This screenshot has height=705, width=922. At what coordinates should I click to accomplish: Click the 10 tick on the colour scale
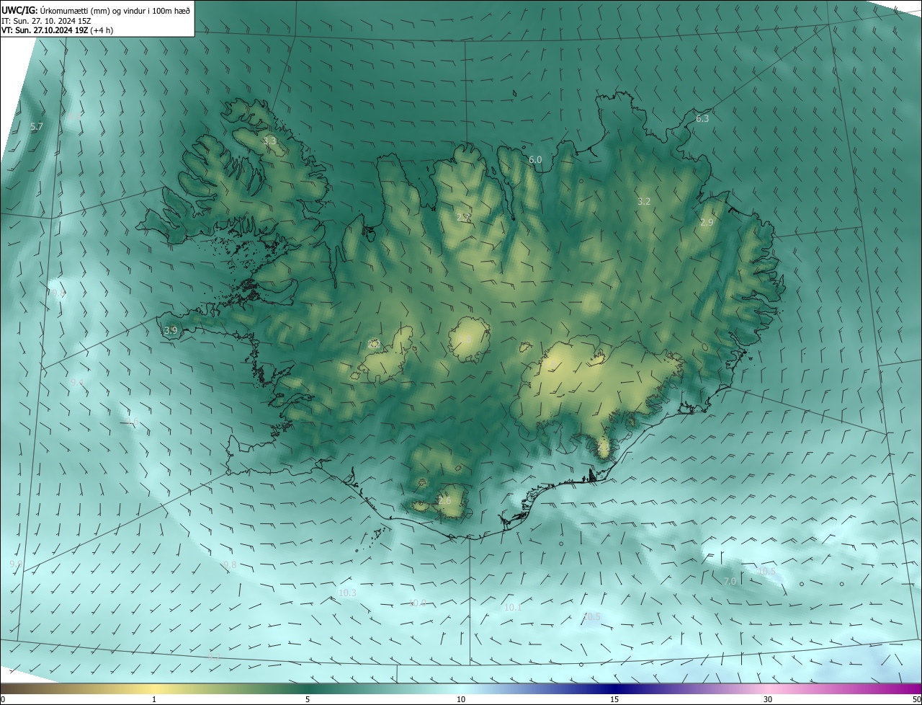461,699
